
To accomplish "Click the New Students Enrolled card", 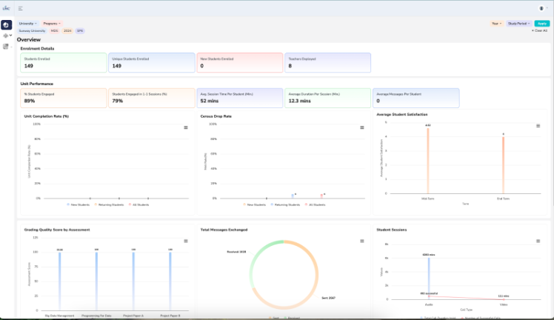I will (x=240, y=62).
